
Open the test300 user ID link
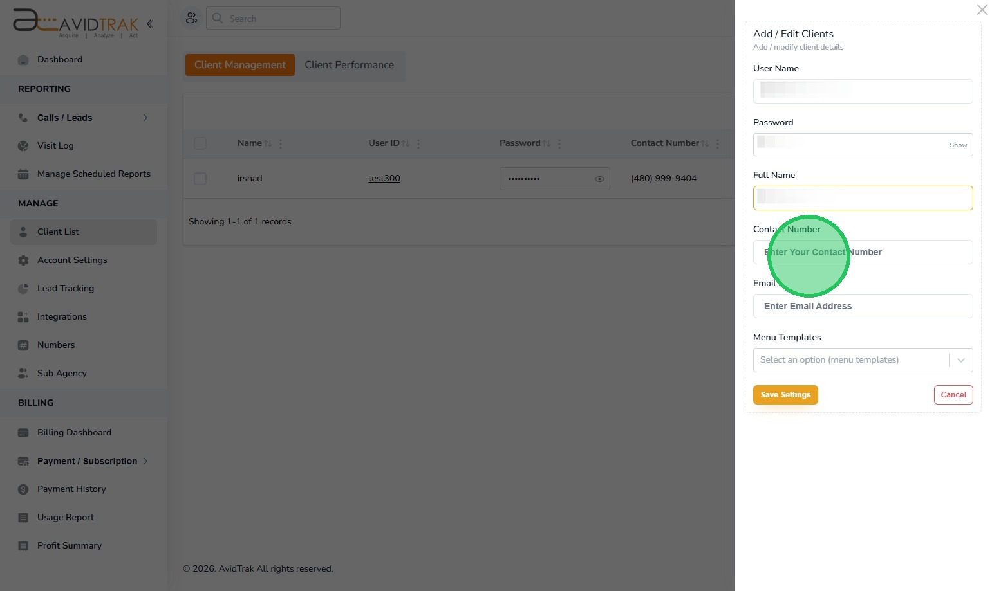384,179
